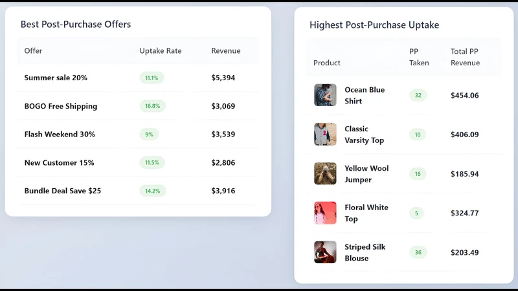Viewport: 518px width, 291px height.
Task: Select the Bundle Deal Save $25 offer
Action: coord(62,191)
